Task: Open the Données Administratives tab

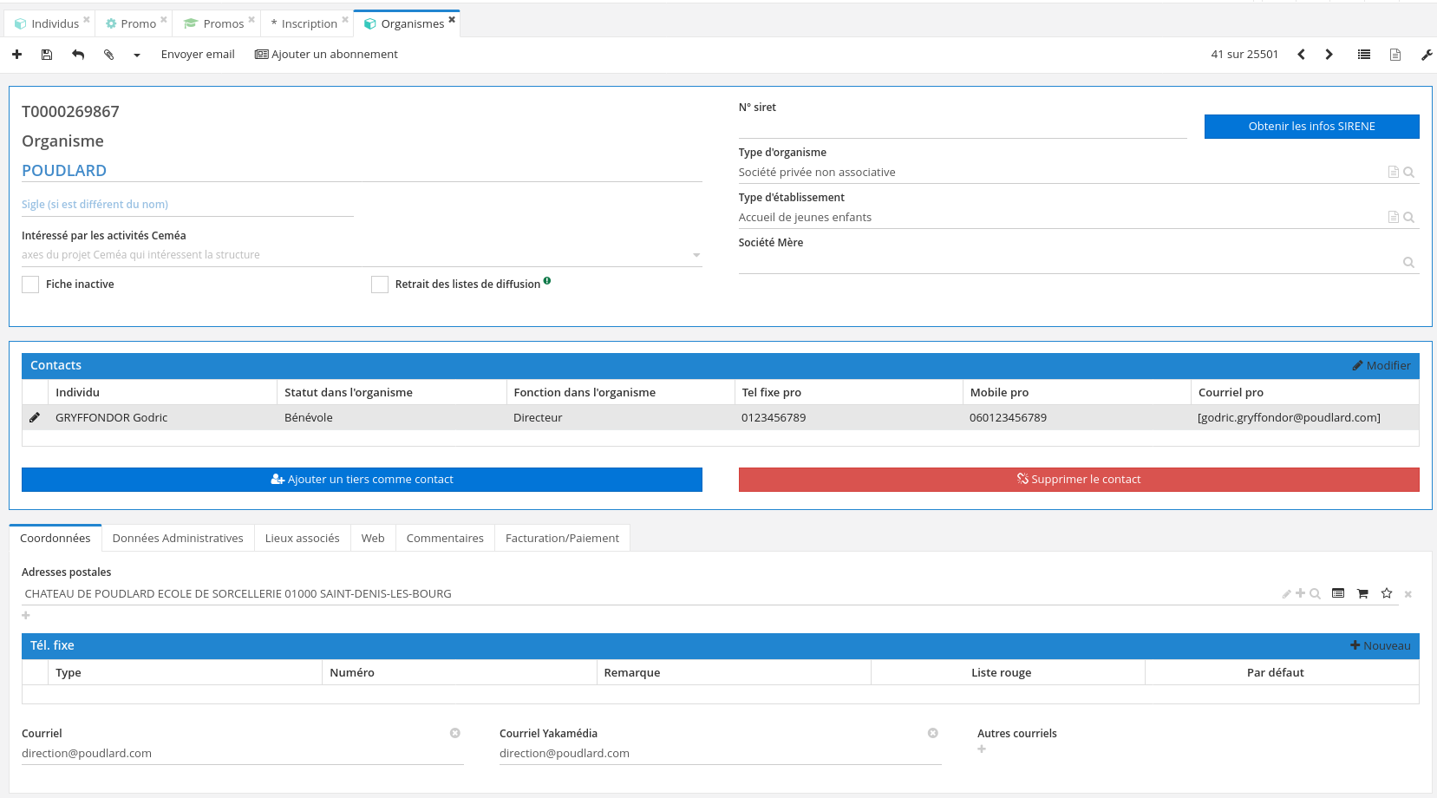Action: tap(178, 538)
